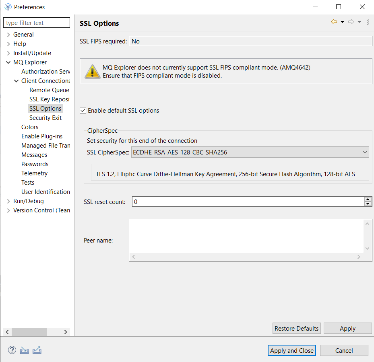Uncheck Enable default SSL options
374x362 pixels.
coord(83,110)
